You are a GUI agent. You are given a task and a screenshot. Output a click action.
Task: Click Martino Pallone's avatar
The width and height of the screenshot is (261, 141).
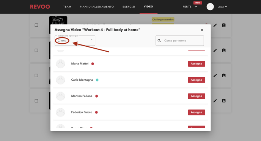[x=61, y=96]
